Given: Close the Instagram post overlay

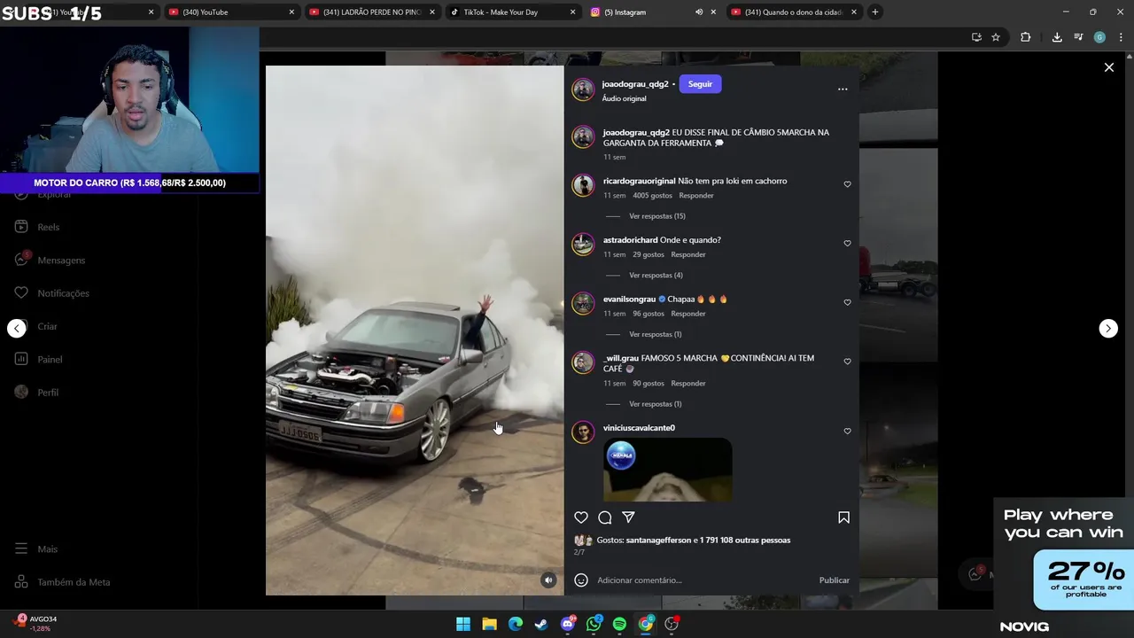Looking at the screenshot, I should (1108, 67).
